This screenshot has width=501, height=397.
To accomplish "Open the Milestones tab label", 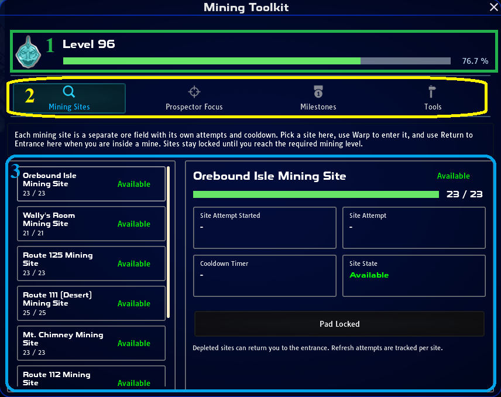I will (x=318, y=107).
